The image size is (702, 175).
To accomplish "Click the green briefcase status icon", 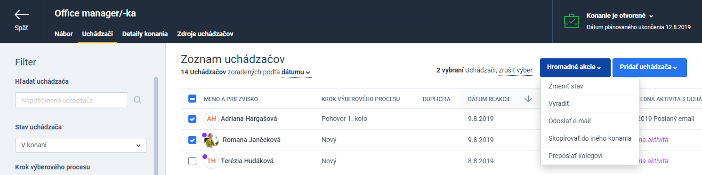I will click(x=571, y=21).
